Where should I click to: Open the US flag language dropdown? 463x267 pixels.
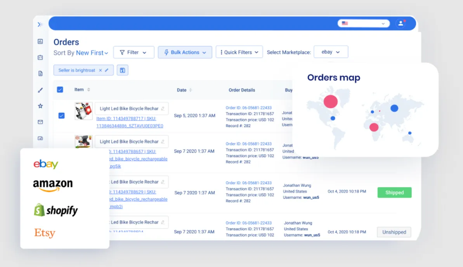coord(364,23)
